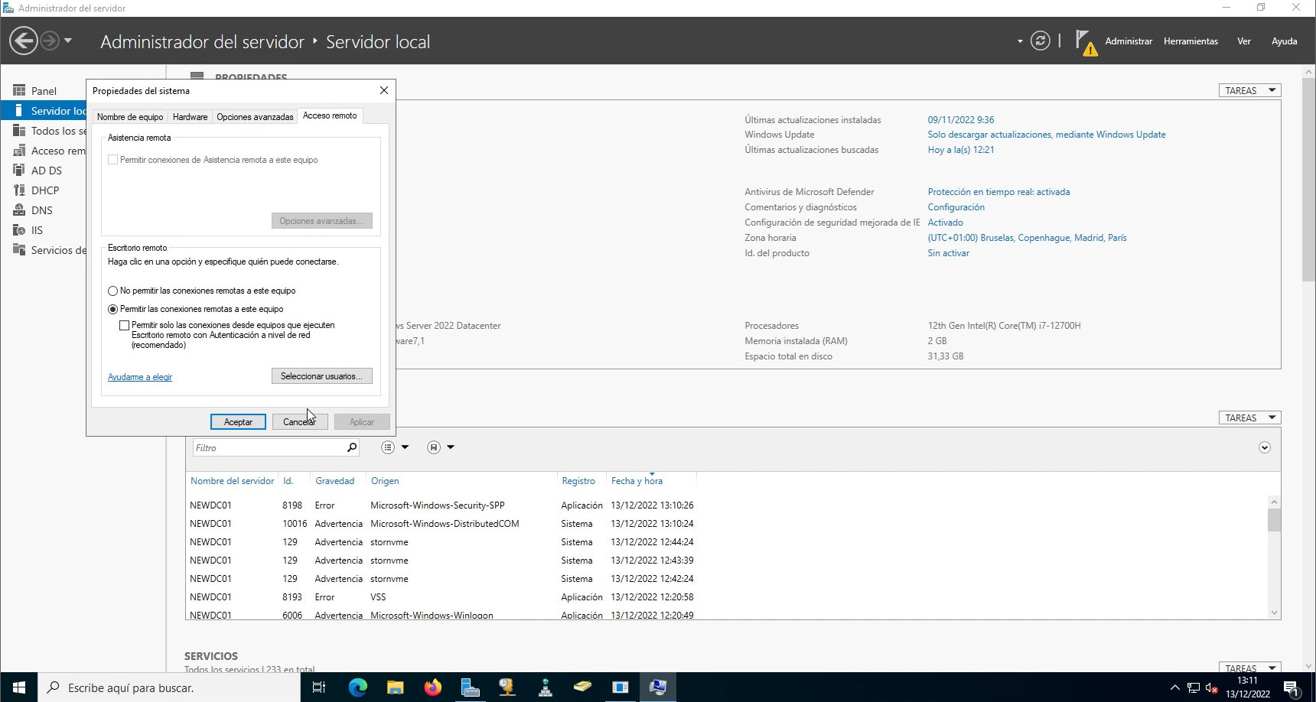This screenshot has height=702, width=1316.
Task: Open the Herramientas menu
Action: coord(1190,41)
